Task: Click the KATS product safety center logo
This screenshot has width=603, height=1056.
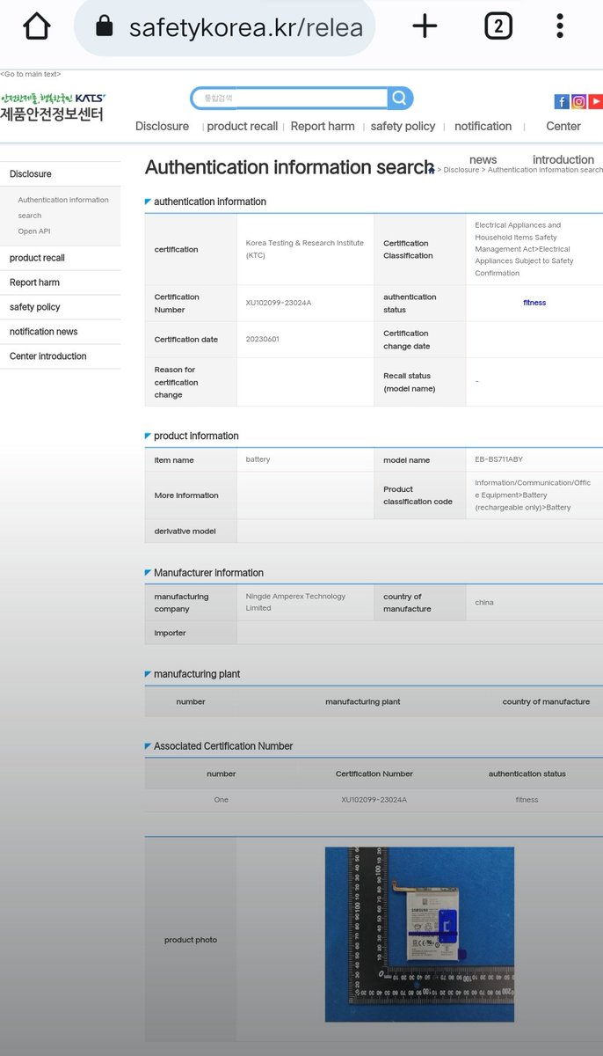Action: (53, 107)
